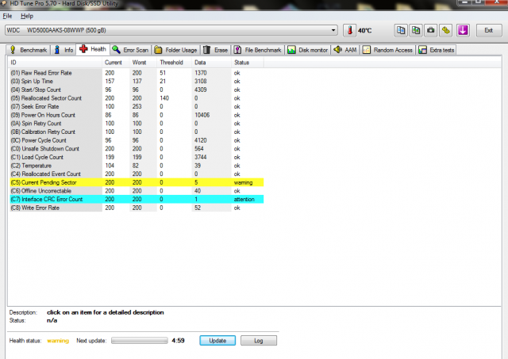
Task: Click the copy info to clipboard icon
Action: (402, 30)
